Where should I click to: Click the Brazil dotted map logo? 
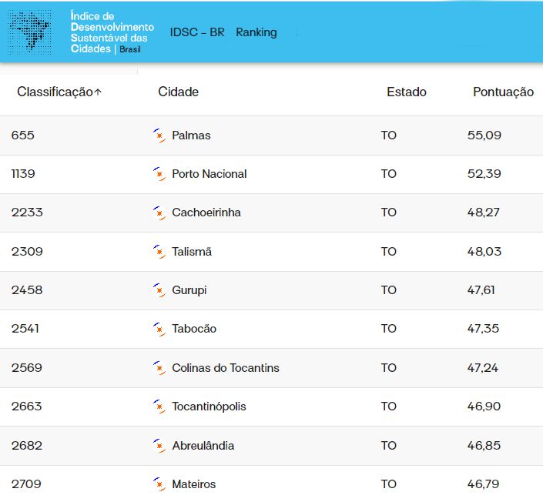pos(30,32)
